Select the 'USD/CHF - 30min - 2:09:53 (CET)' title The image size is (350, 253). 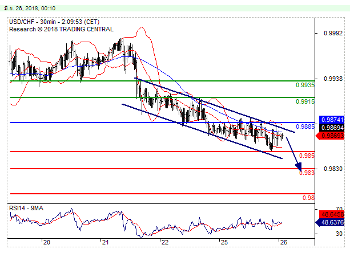click(x=54, y=22)
